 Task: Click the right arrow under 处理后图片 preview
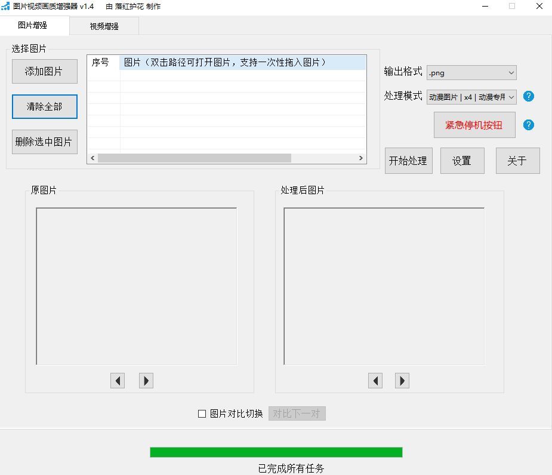point(402,381)
